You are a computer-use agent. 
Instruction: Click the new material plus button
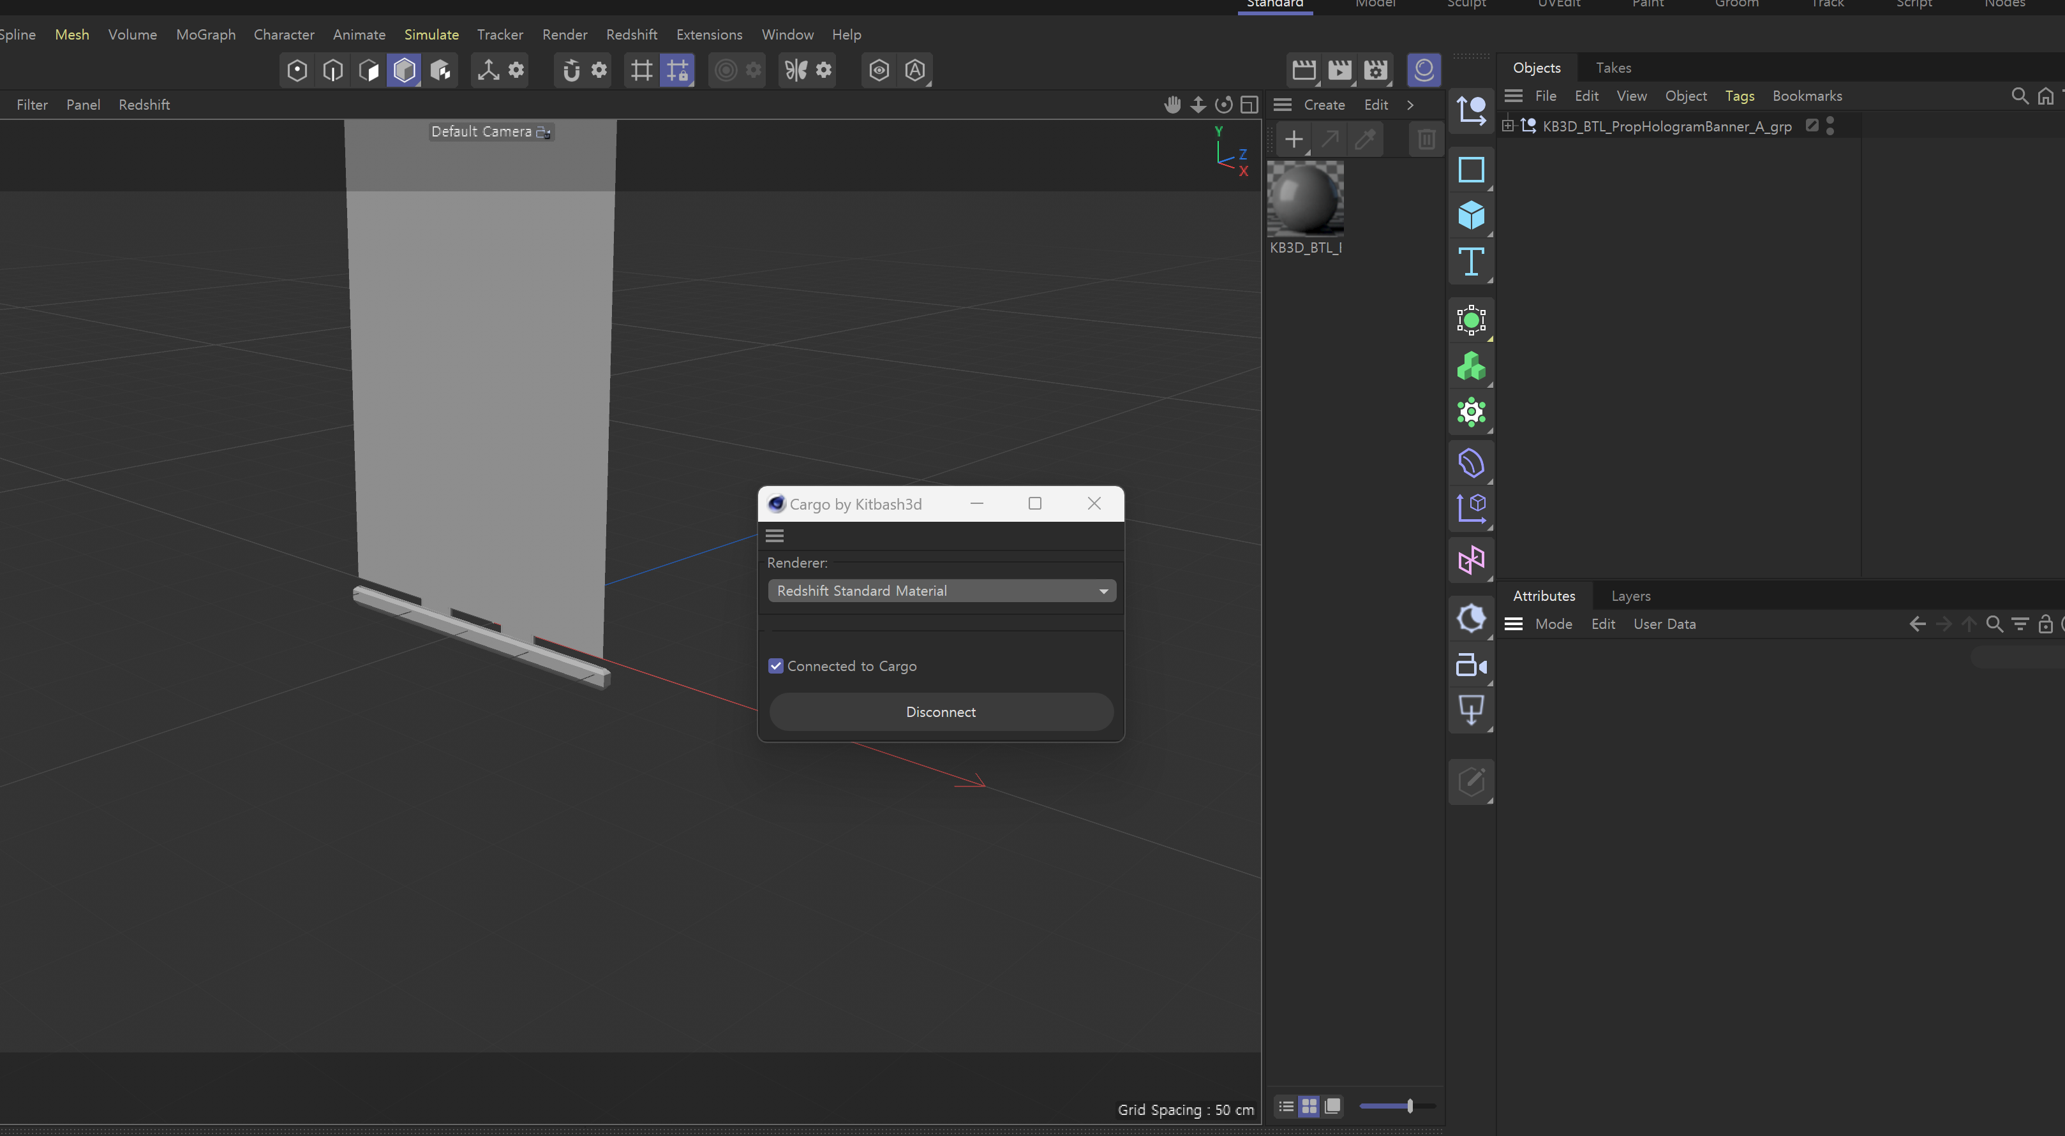[1293, 140]
